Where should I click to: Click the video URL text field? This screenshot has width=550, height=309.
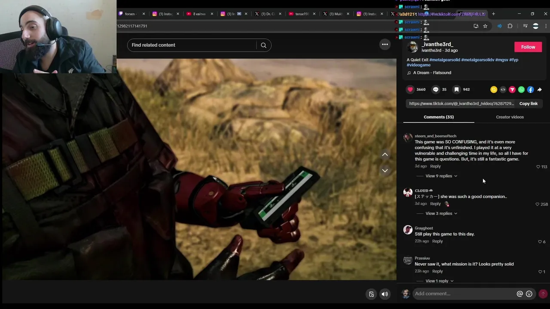coord(461,103)
